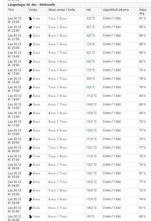Viewport: 151px width, 221px height.
Task: Click the Laugardagur 30. des. Möðruvellir heading
Action: (31, 5)
